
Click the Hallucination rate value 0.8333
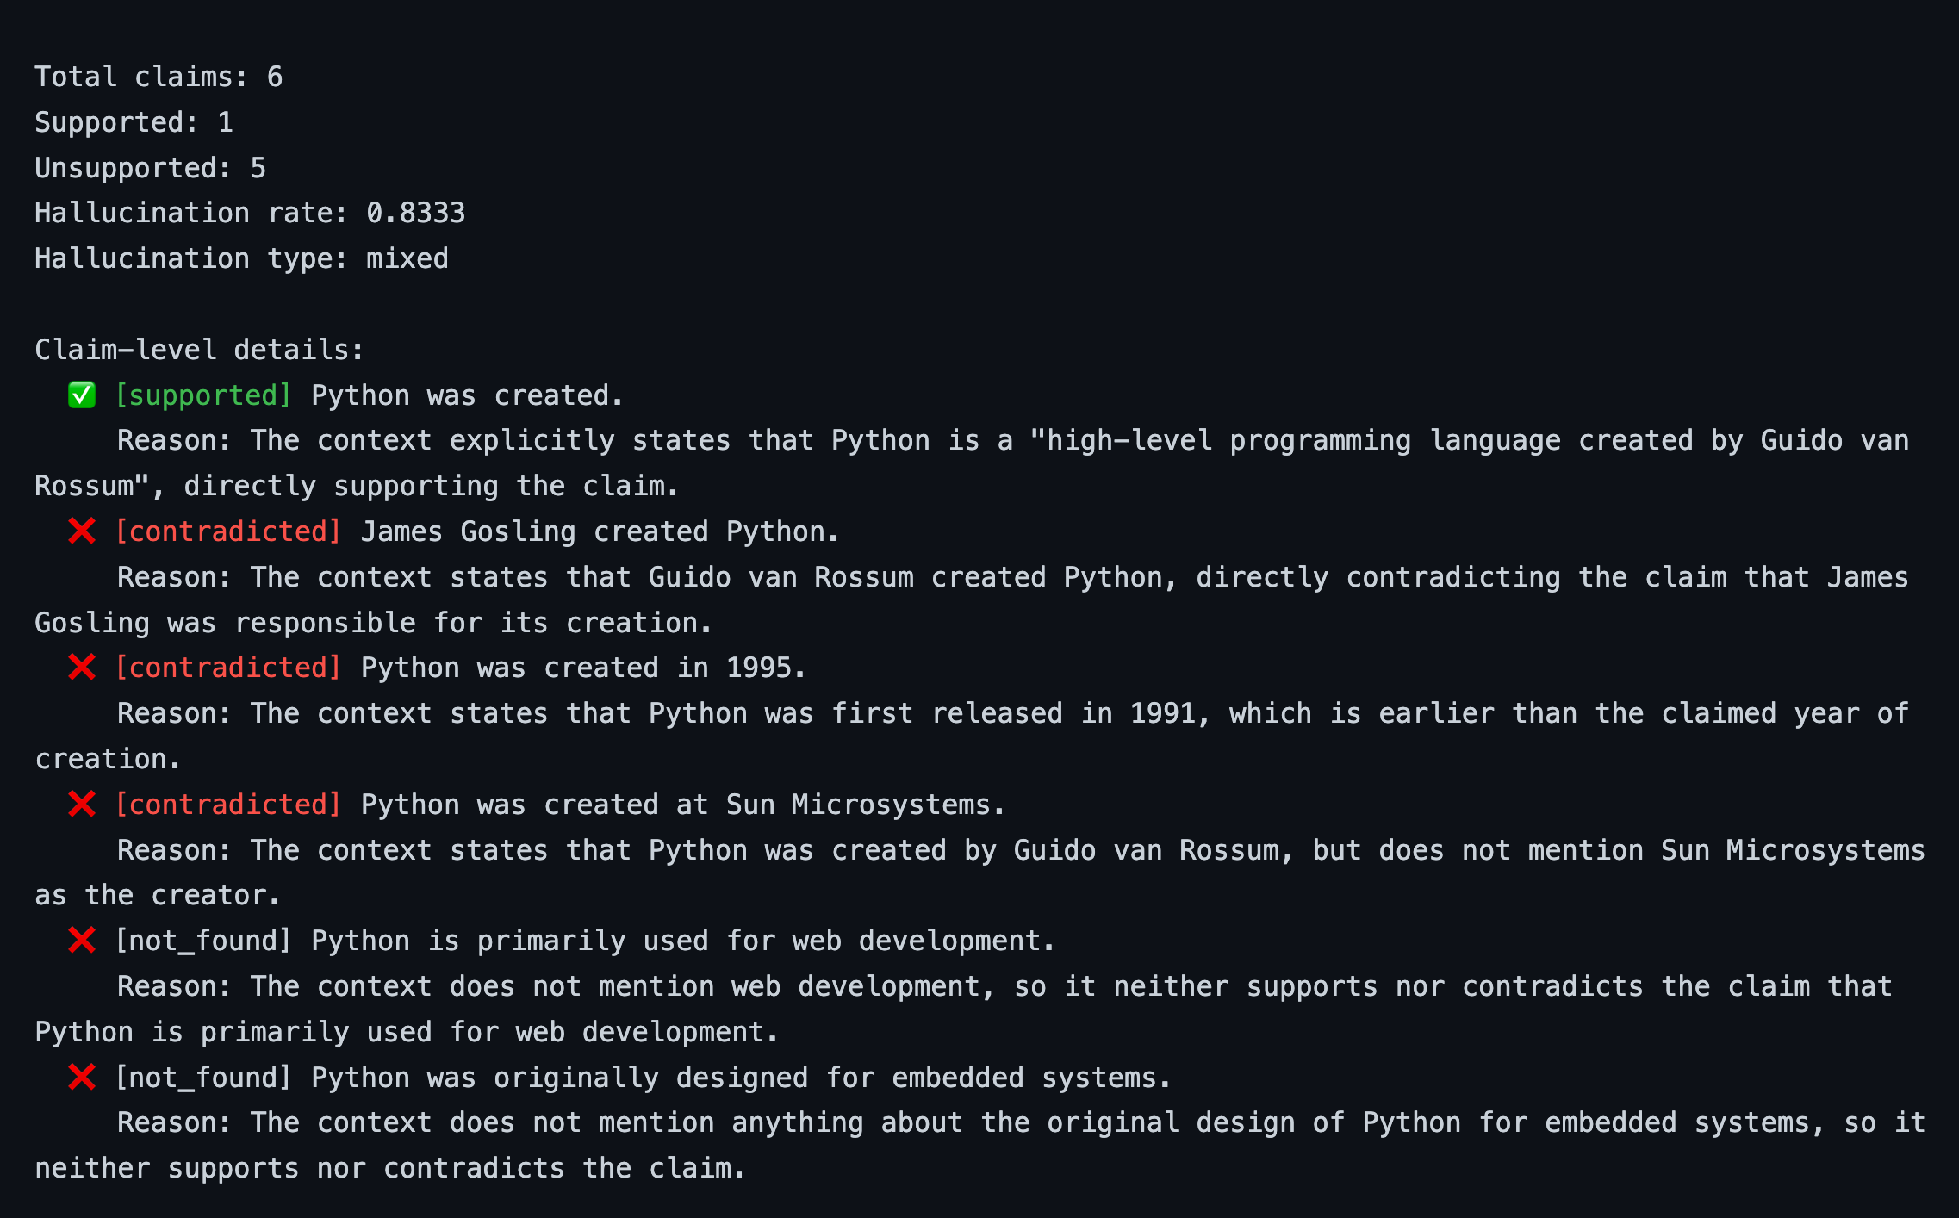coord(416,213)
